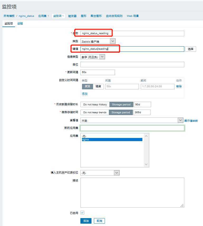The image size is (203, 226).
Task: Click the 单位 input field
Action: click(132, 64)
